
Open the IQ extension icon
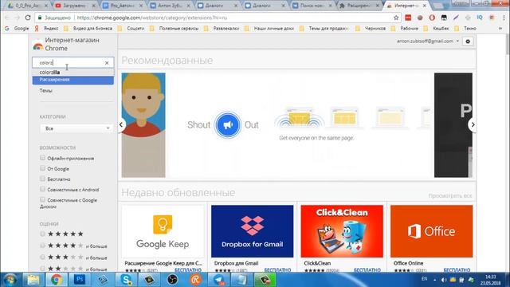(480, 18)
